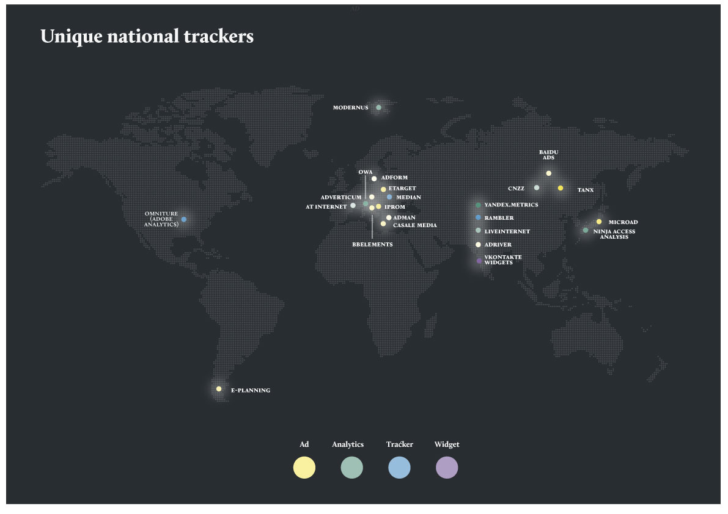Click the dot beside ADFORM
This screenshot has height=514, width=728.
pos(373,178)
